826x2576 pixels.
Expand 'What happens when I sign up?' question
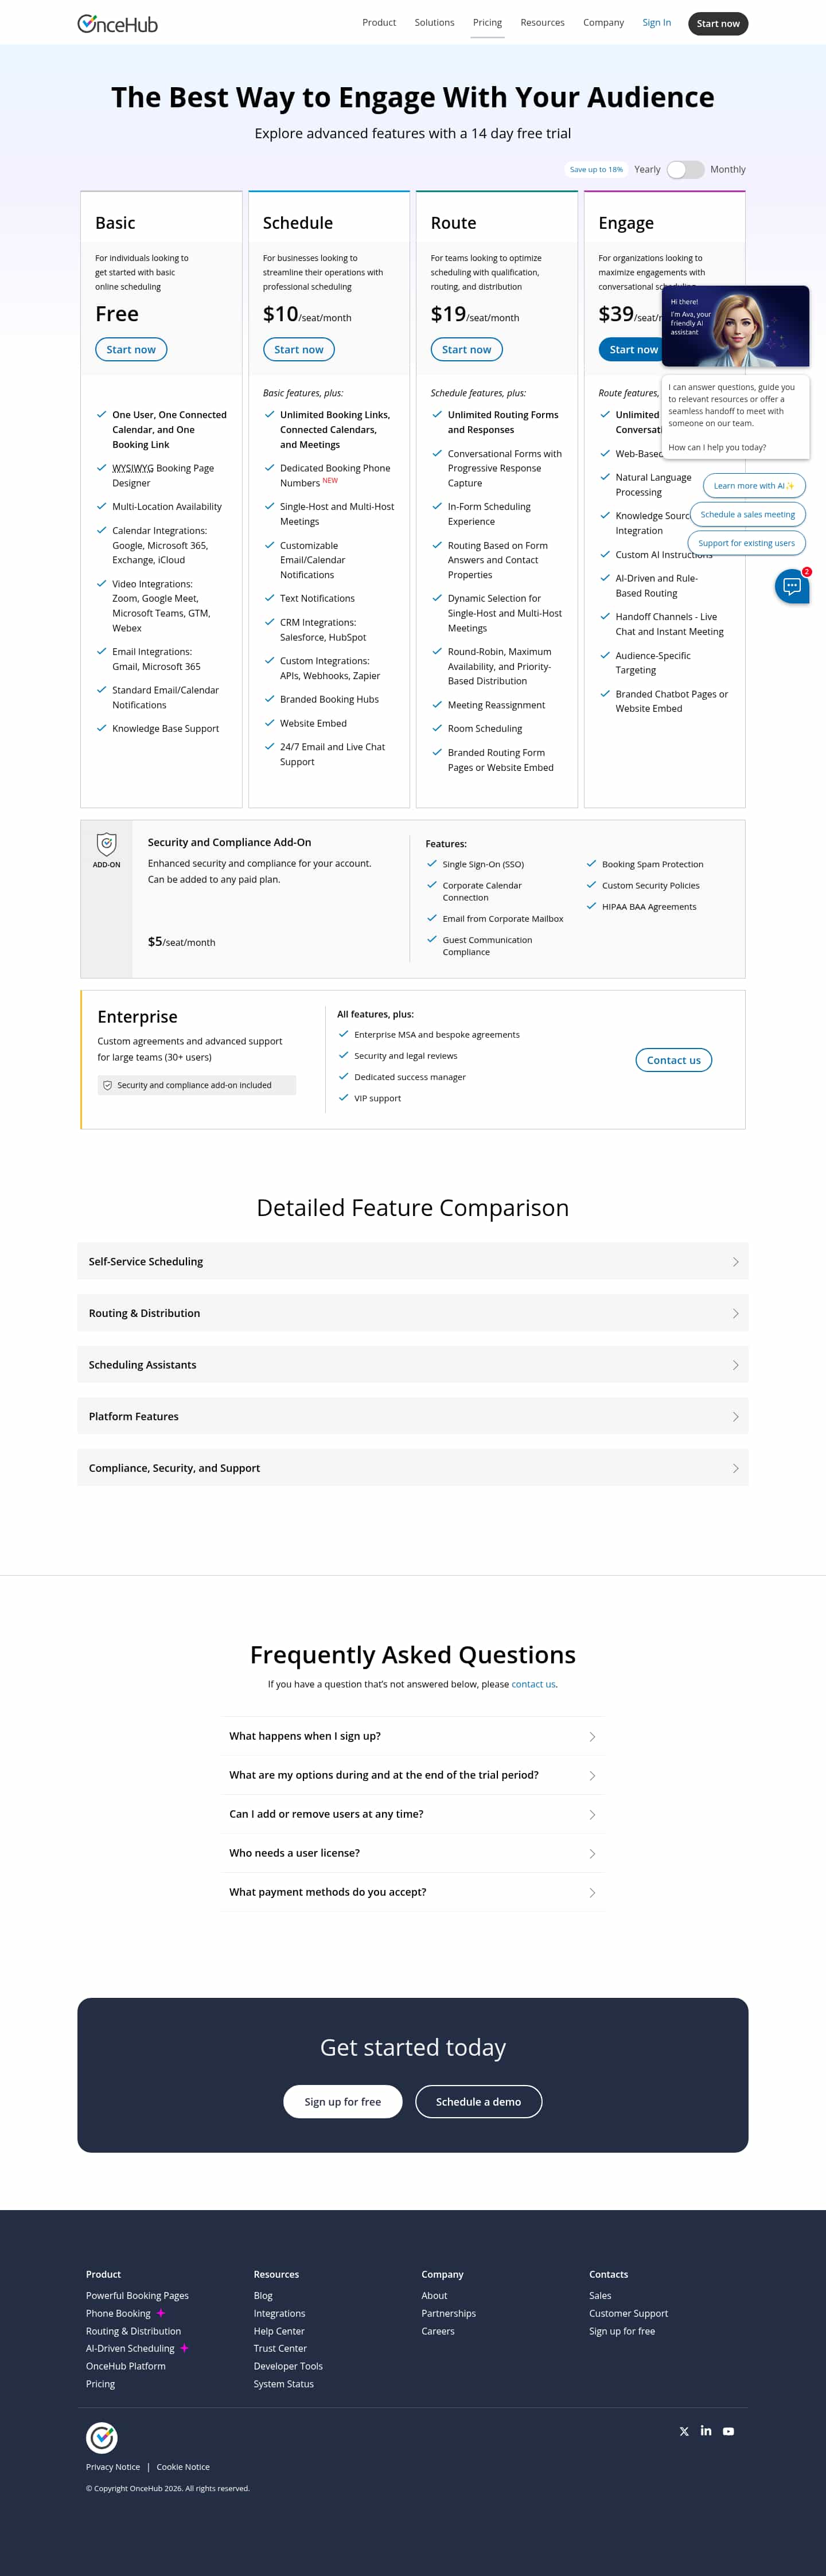[x=412, y=1736]
